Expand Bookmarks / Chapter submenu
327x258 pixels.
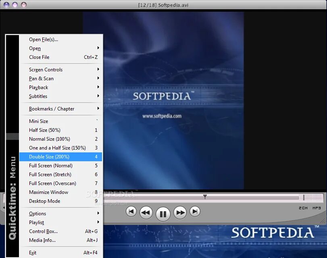[x=61, y=109]
